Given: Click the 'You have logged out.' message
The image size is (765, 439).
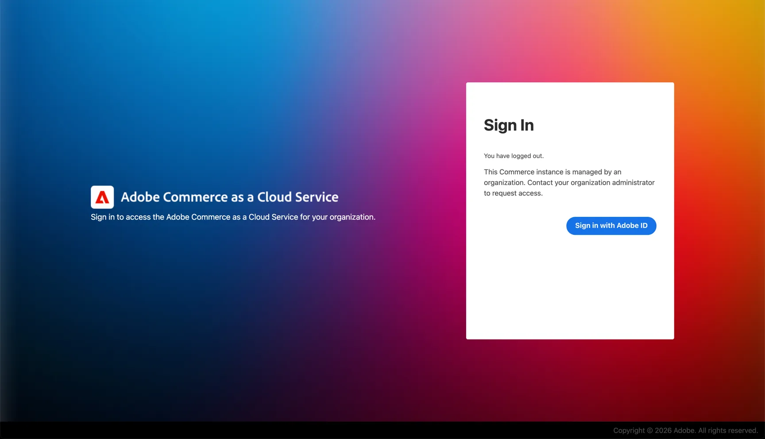Looking at the screenshot, I should coord(514,156).
